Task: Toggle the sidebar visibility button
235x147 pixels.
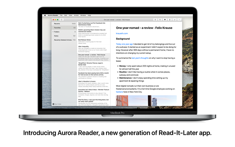Action: coord(61,20)
